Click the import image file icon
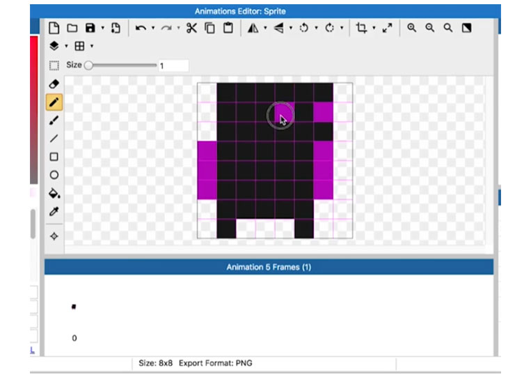Screen dimensions: 531x377 (x=116, y=28)
